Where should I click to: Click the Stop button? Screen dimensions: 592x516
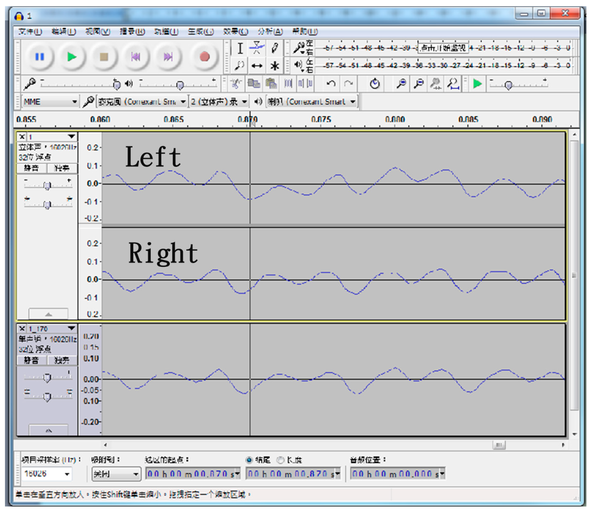pyautogui.click(x=104, y=57)
